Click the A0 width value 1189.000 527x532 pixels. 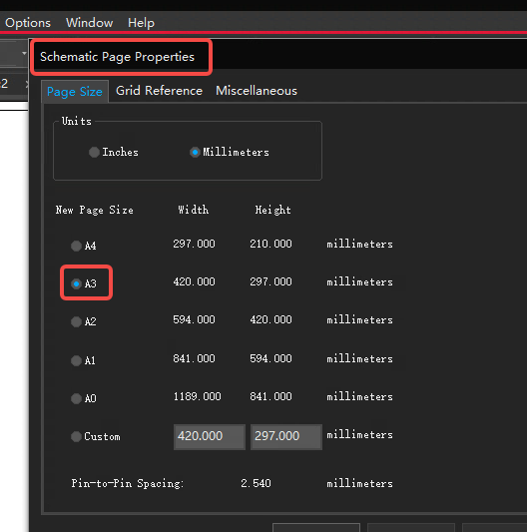coord(198,396)
